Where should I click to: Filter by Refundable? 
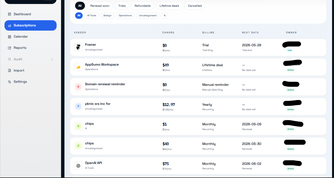[x=143, y=6]
